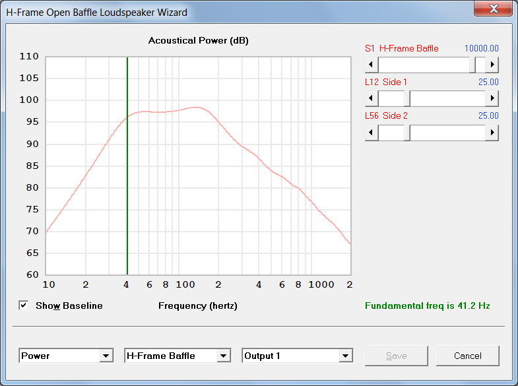Click right arrow of S1 H-Frame Baffle slider
This screenshot has height=386, width=518.
point(492,65)
